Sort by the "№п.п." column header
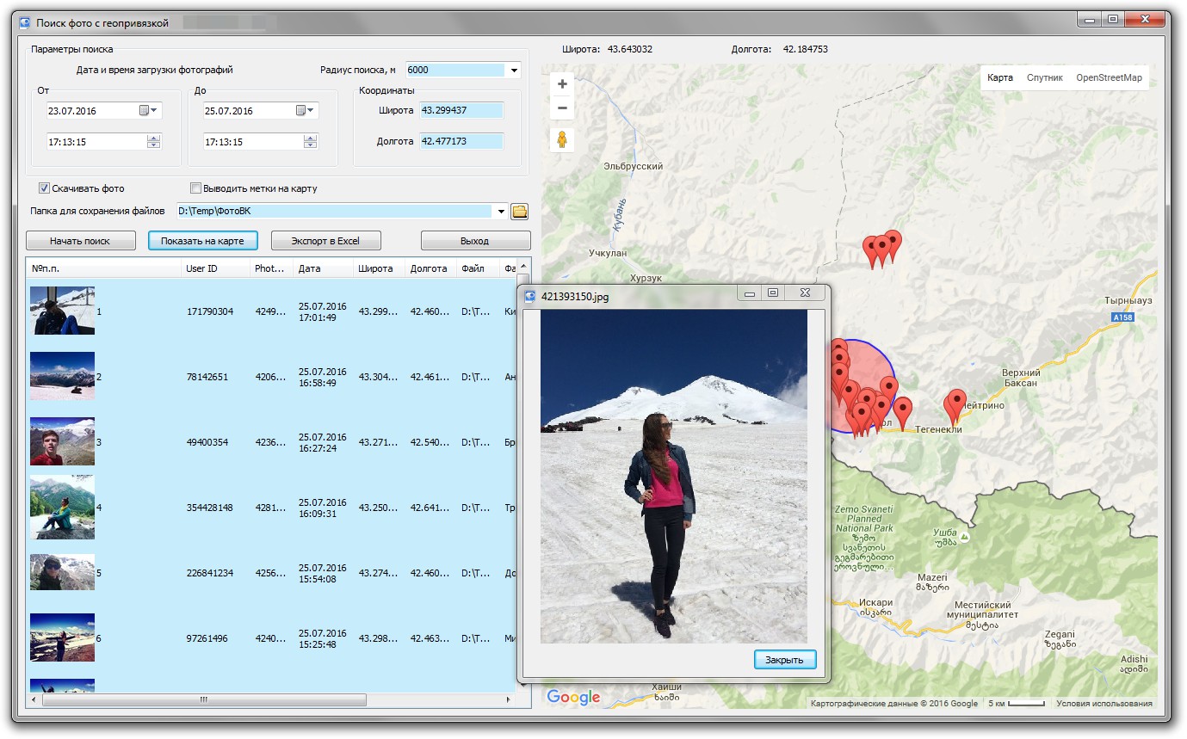This screenshot has width=1187, height=739. pos(104,268)
